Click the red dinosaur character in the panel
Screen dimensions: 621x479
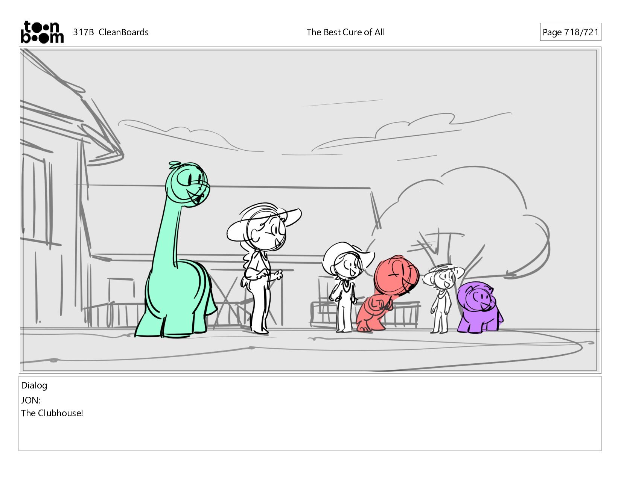387,293
